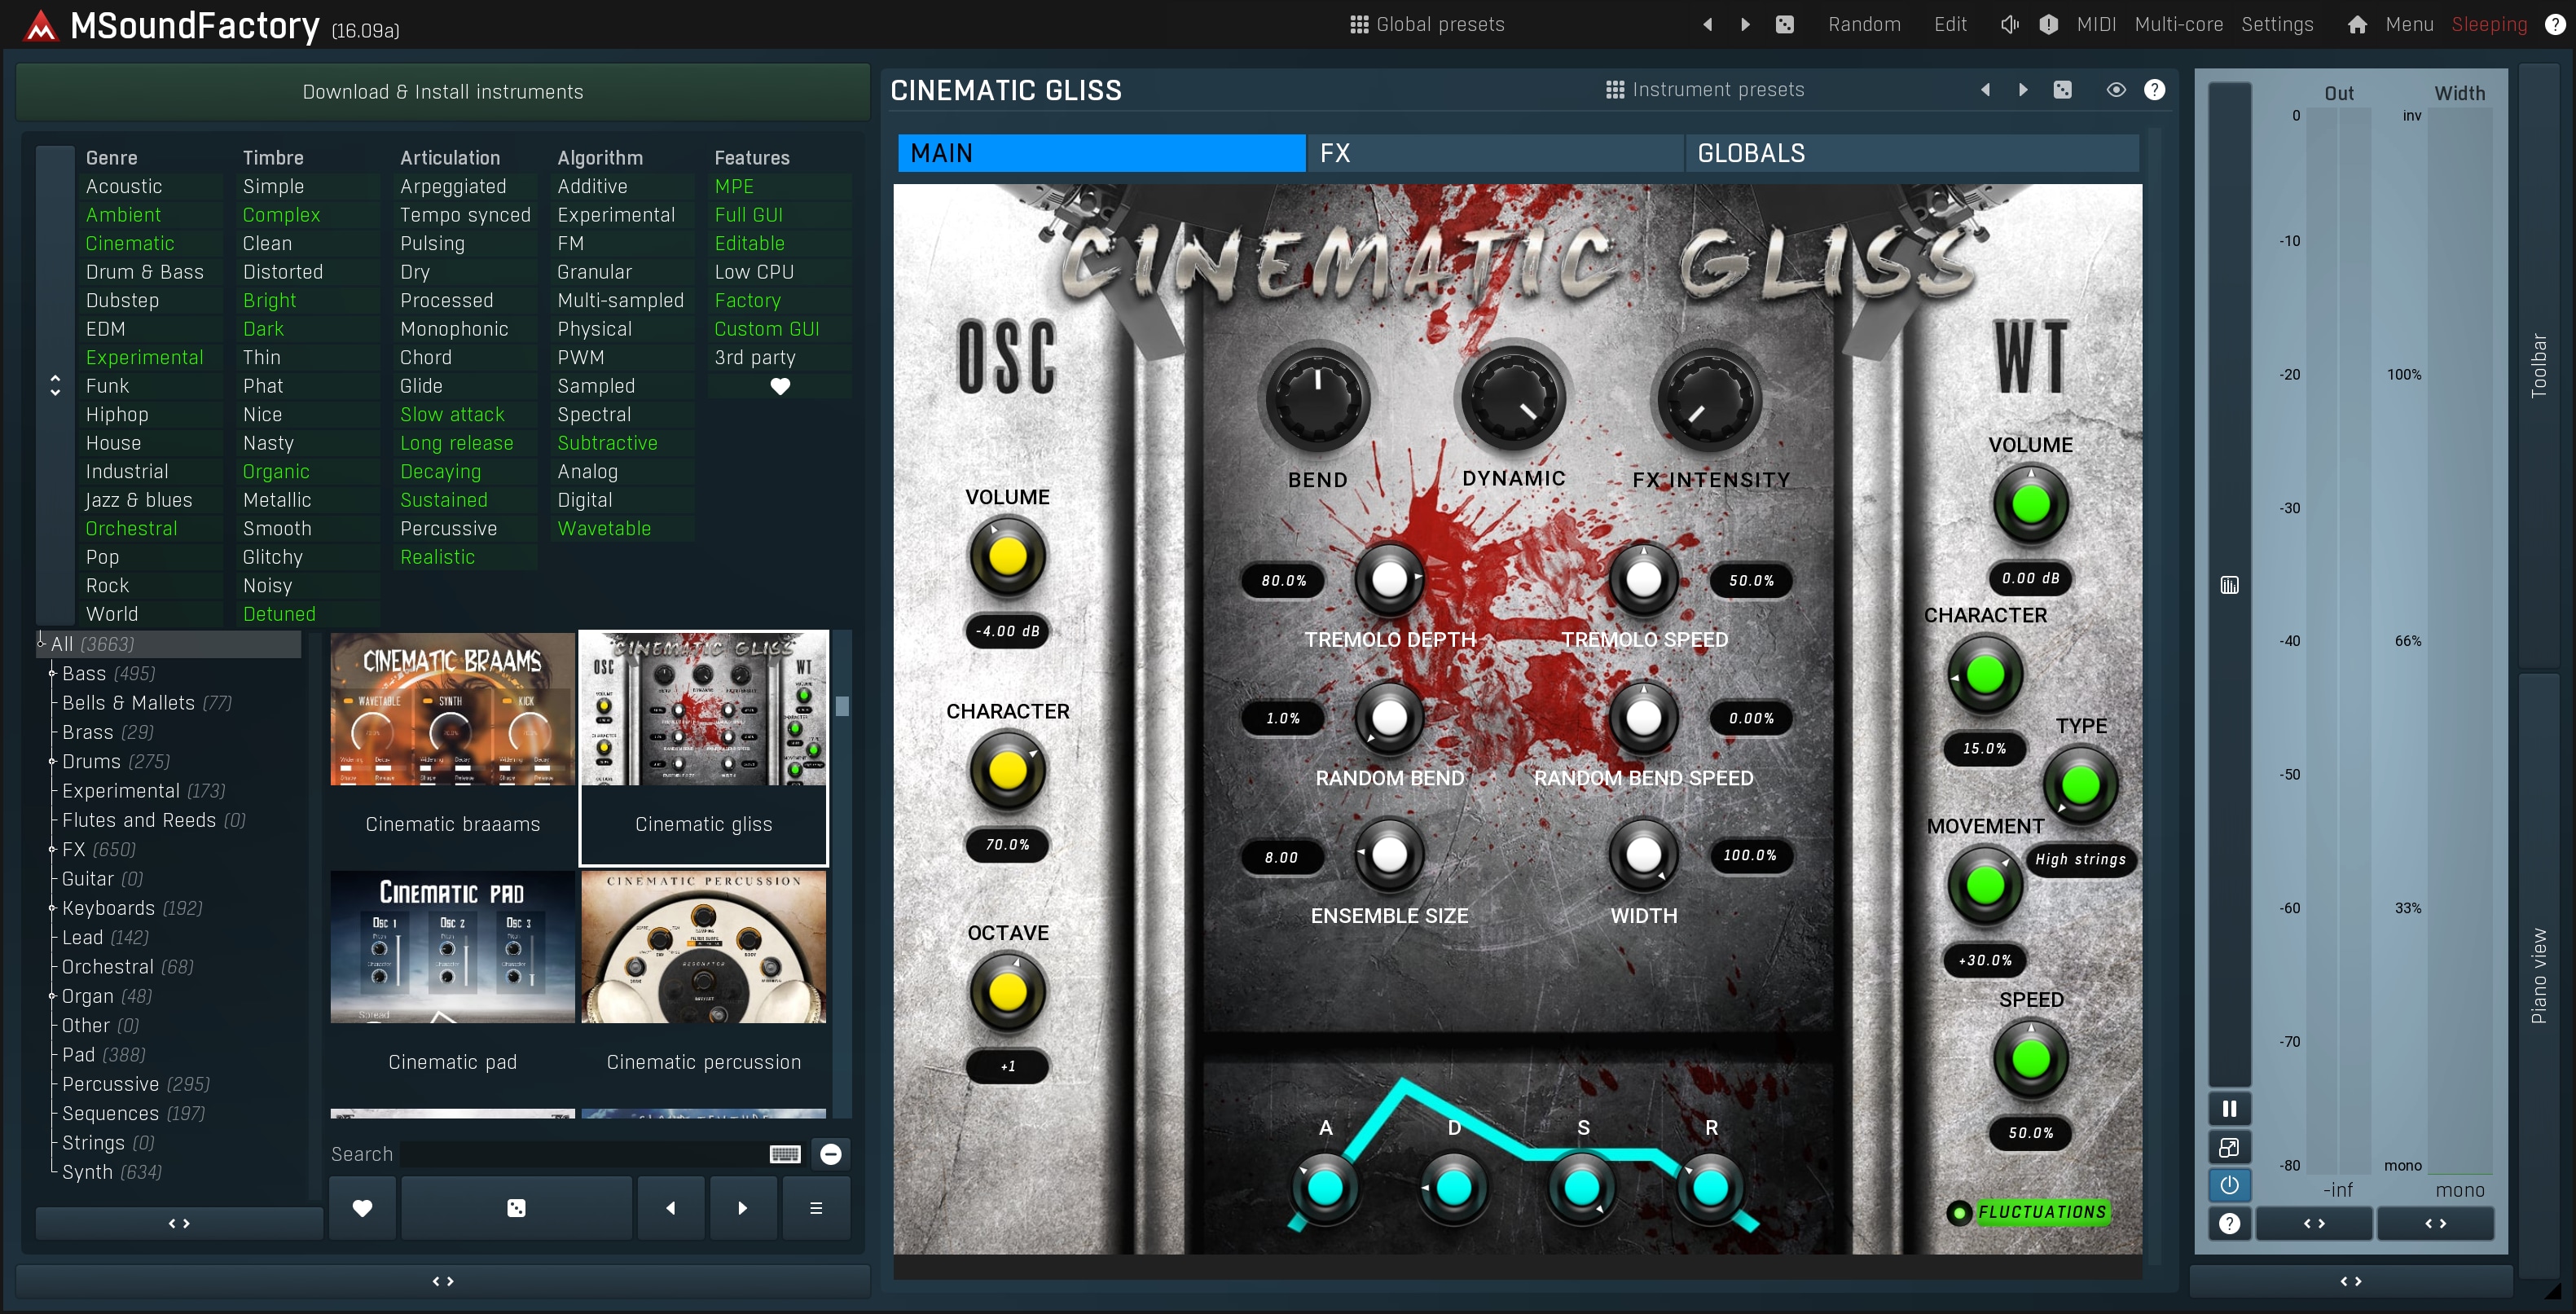Go to next instrument preset
The height and width of the screenshot is (1314, 2576).
click(2023, 90)
